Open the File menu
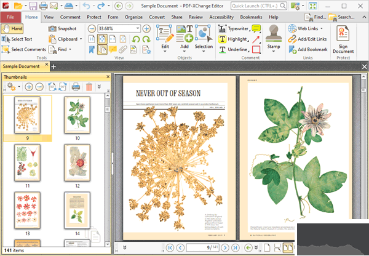Viewport: 369px width, 256px height. coord(10,17)
